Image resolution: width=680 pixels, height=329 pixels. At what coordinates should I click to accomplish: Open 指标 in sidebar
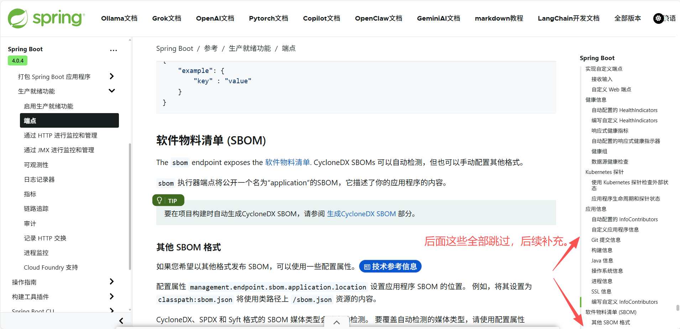pos(30,194)
